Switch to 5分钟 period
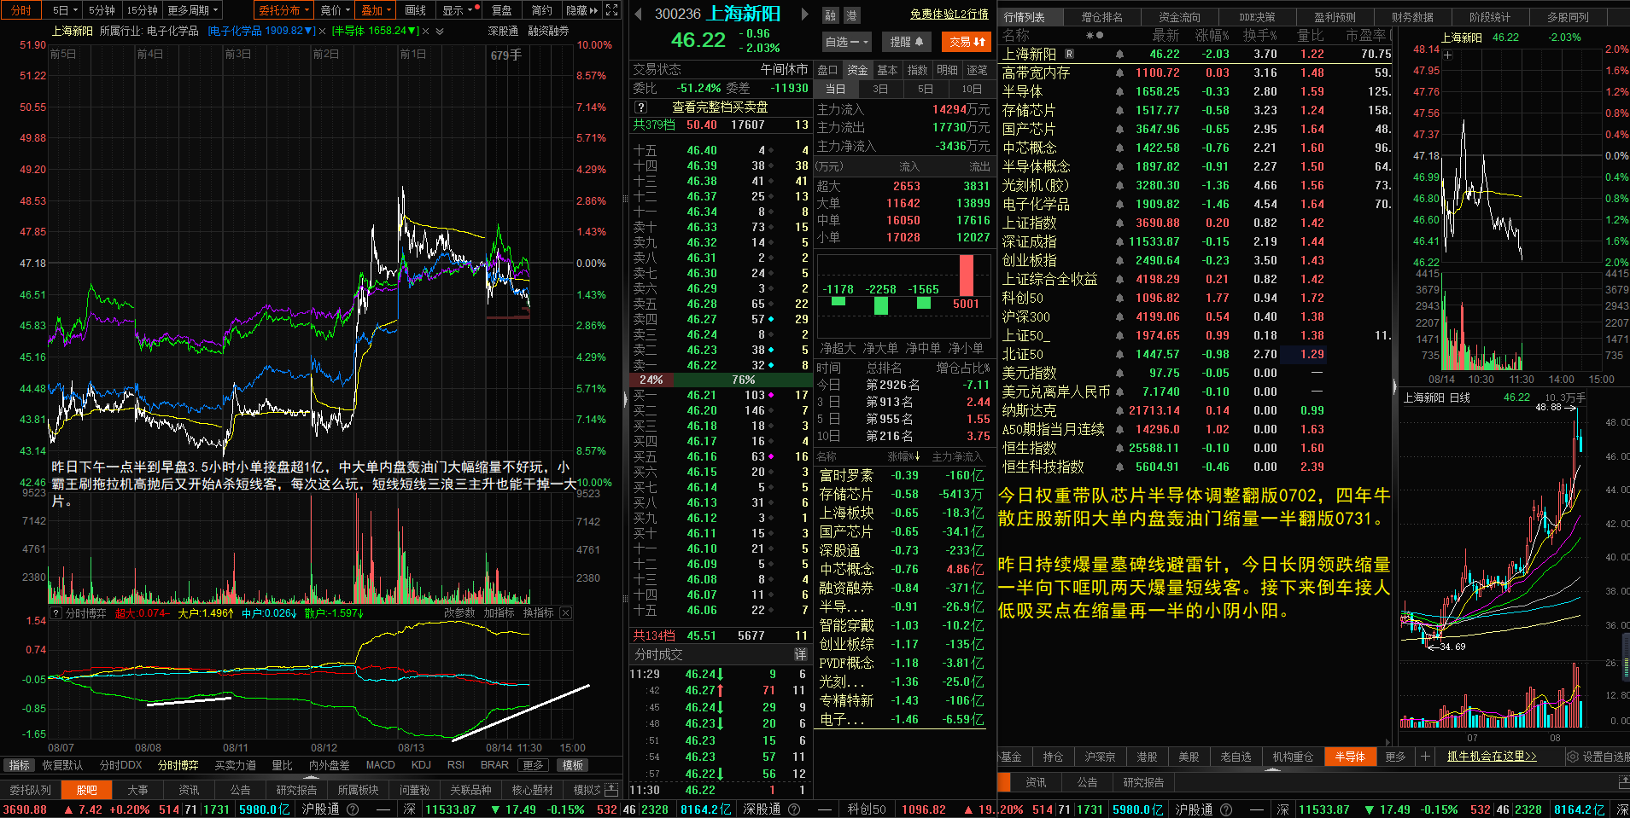The height and width of the screenshot is (818, 1630). 102,10
